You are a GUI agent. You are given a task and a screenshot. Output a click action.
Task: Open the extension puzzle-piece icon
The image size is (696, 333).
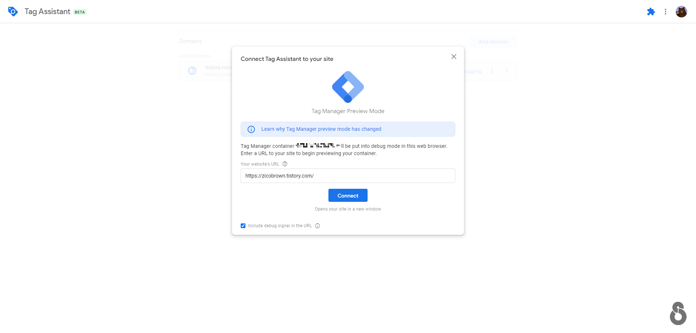click(651, 12)
